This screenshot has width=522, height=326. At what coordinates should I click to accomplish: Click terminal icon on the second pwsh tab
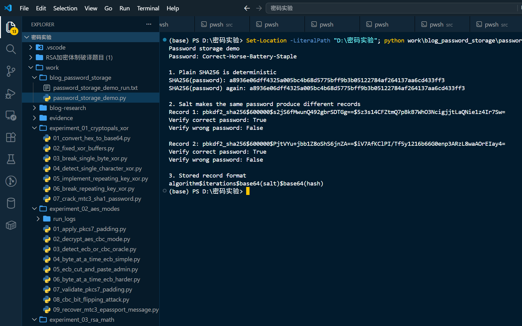point(259,24)
